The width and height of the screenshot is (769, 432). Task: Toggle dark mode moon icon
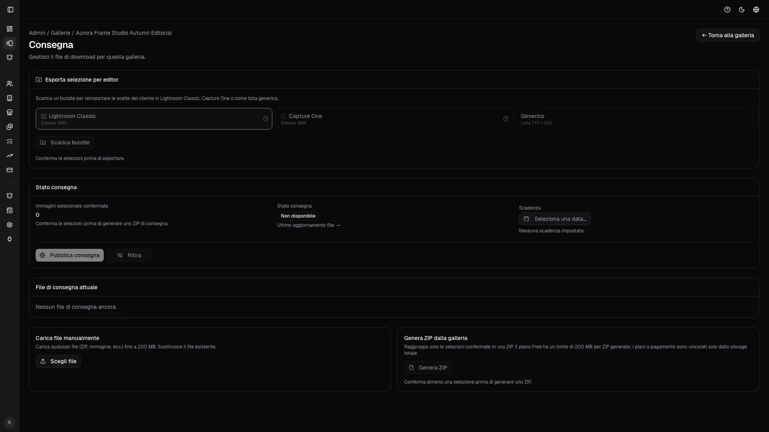[x=742, y=10]
